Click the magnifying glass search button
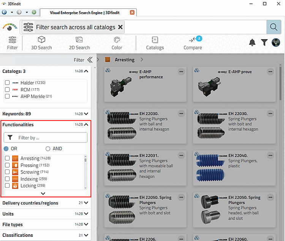Viewport: 285px width, 241px height. click(274, 27)
